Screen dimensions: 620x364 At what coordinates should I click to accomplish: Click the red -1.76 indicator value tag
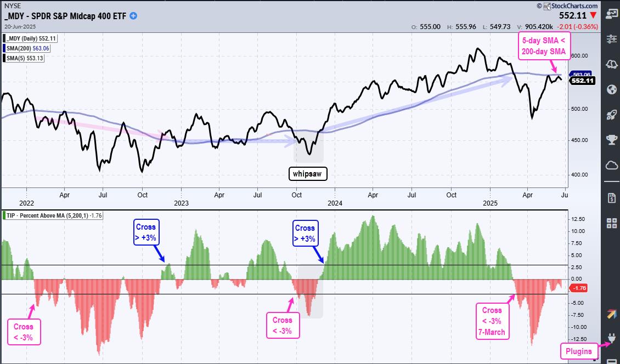580,288
